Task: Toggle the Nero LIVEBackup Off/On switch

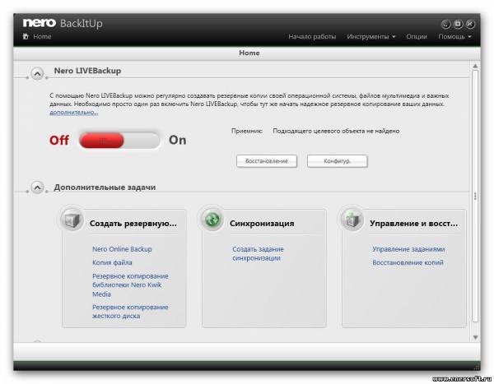Action: pos(119,140)
